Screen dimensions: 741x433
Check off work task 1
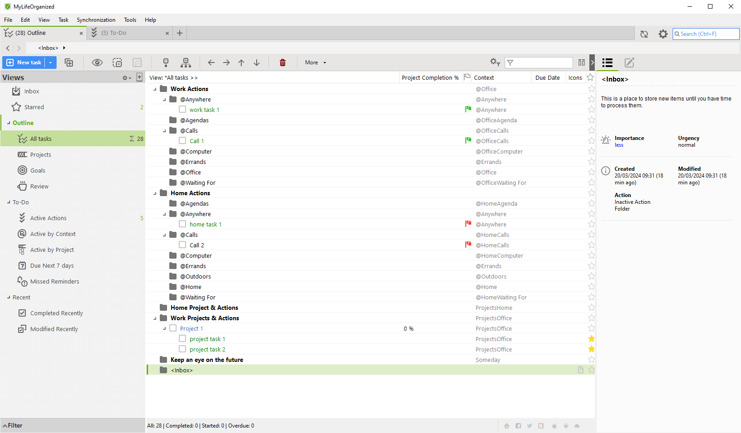coord(183,109)
